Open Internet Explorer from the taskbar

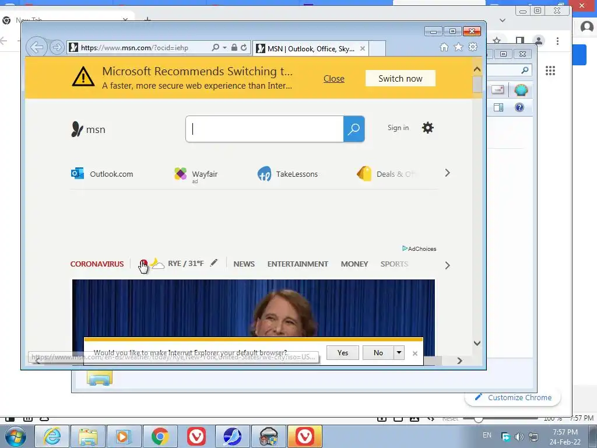point(52,436)
